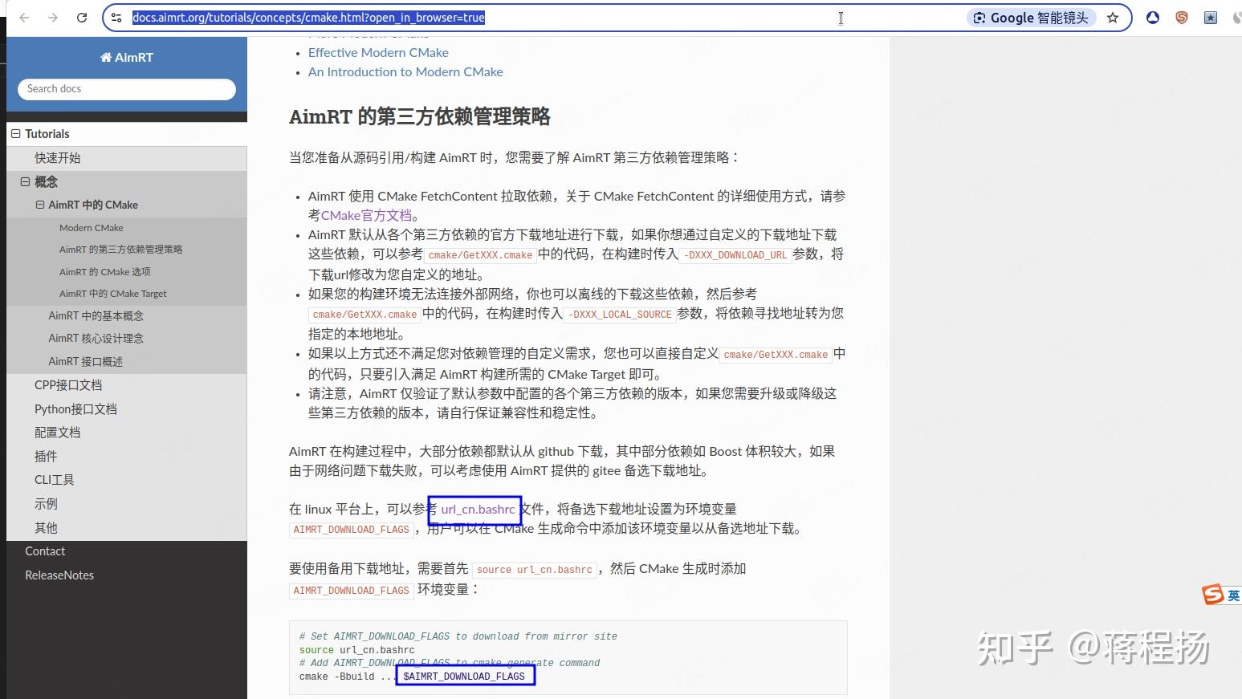Click the Search docs input field
This screenshot has width=1242, height=699.
click(x=126, y=88)
